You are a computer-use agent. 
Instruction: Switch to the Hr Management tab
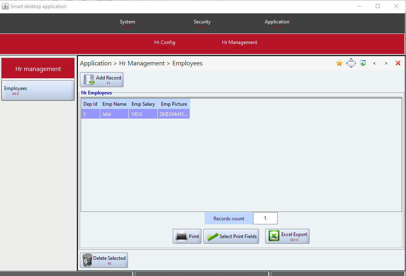(239, 44)
